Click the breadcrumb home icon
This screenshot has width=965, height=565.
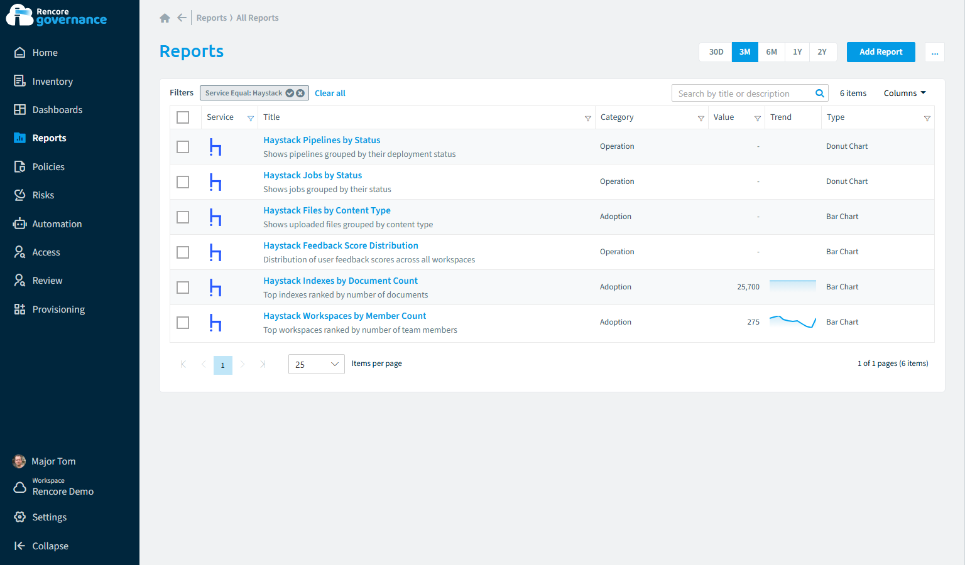pos(165,18)
